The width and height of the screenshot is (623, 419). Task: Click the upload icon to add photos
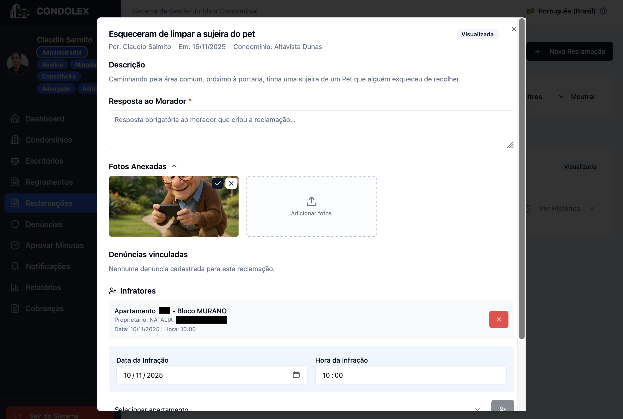click(x=311, y=202)
